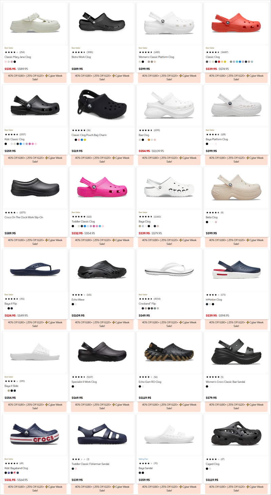Screen dimensions: 271x495
Task: Pick the yellow swatch under Classic Clog Pouch Bag Charm
Action: click(85, 140)
